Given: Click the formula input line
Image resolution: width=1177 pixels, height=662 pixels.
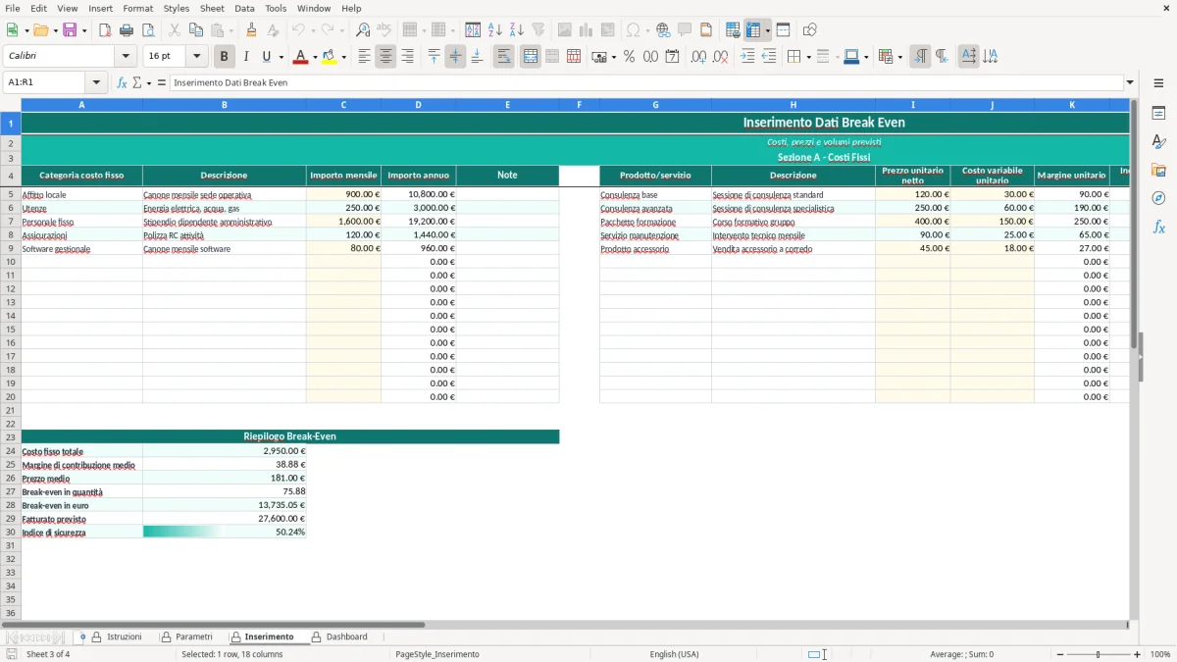Looking at the screenshot, I should click(x=645, y=83).
